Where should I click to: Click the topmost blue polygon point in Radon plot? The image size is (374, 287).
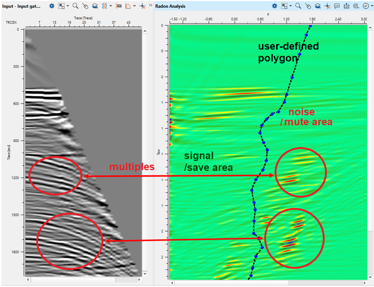(x=310, y=26)
